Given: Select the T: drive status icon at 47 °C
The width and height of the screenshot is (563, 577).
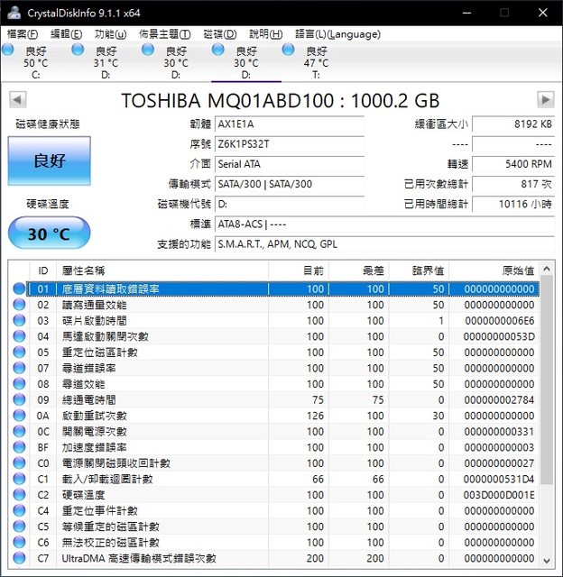Looking at the screenshot, I should pyautogui.click(x=289, y=50).
